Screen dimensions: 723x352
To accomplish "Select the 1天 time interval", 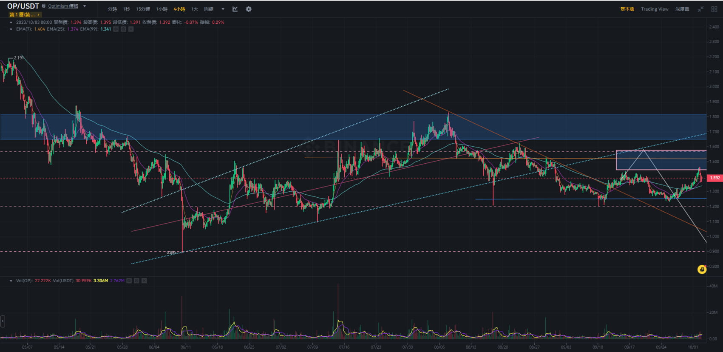I will [x=195, y=9].
